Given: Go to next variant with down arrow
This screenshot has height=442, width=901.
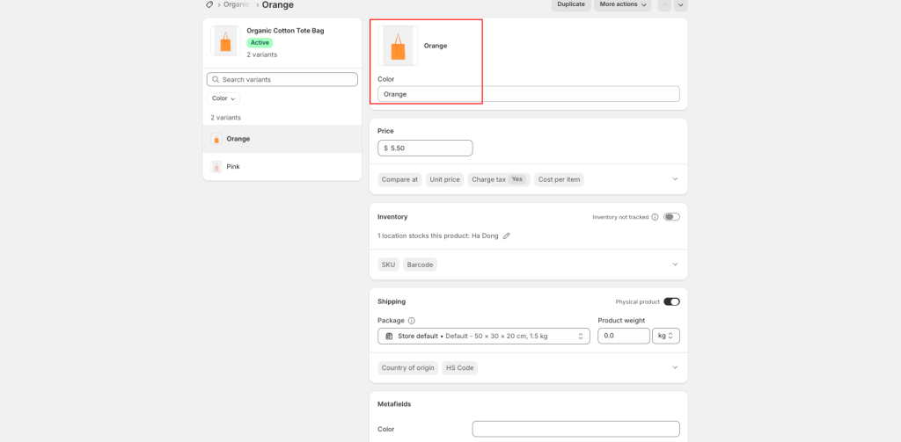Looking at the screenshot, I should pos(680,4).
